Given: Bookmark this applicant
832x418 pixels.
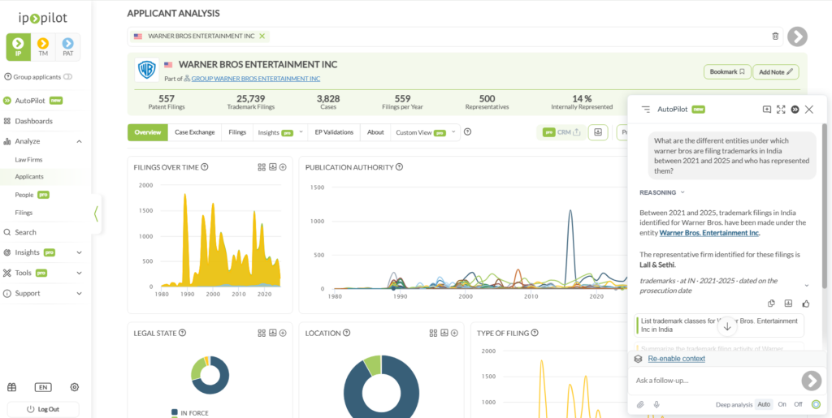Looking at the screenshot, I should pyautogui.click(x=727, y=71).
